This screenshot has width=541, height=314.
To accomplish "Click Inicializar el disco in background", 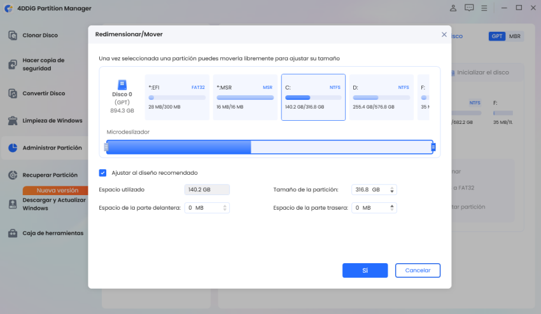I will point(482,72).
